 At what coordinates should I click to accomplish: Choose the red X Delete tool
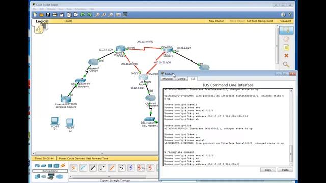(x=286, y=56)
